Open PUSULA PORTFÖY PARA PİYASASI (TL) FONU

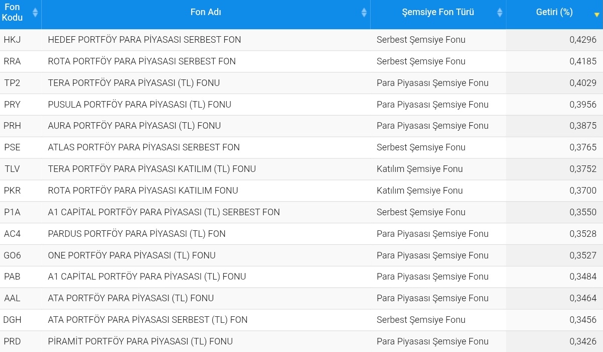coord(140,104)
